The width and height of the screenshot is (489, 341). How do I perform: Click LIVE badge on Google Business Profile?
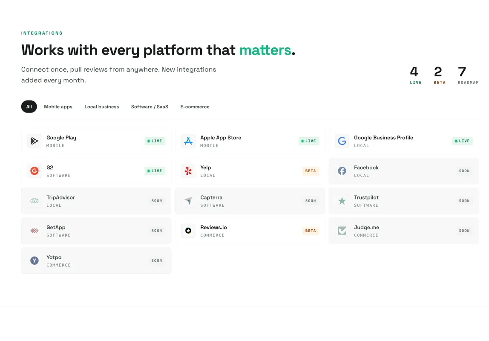(x=462, y=141)
